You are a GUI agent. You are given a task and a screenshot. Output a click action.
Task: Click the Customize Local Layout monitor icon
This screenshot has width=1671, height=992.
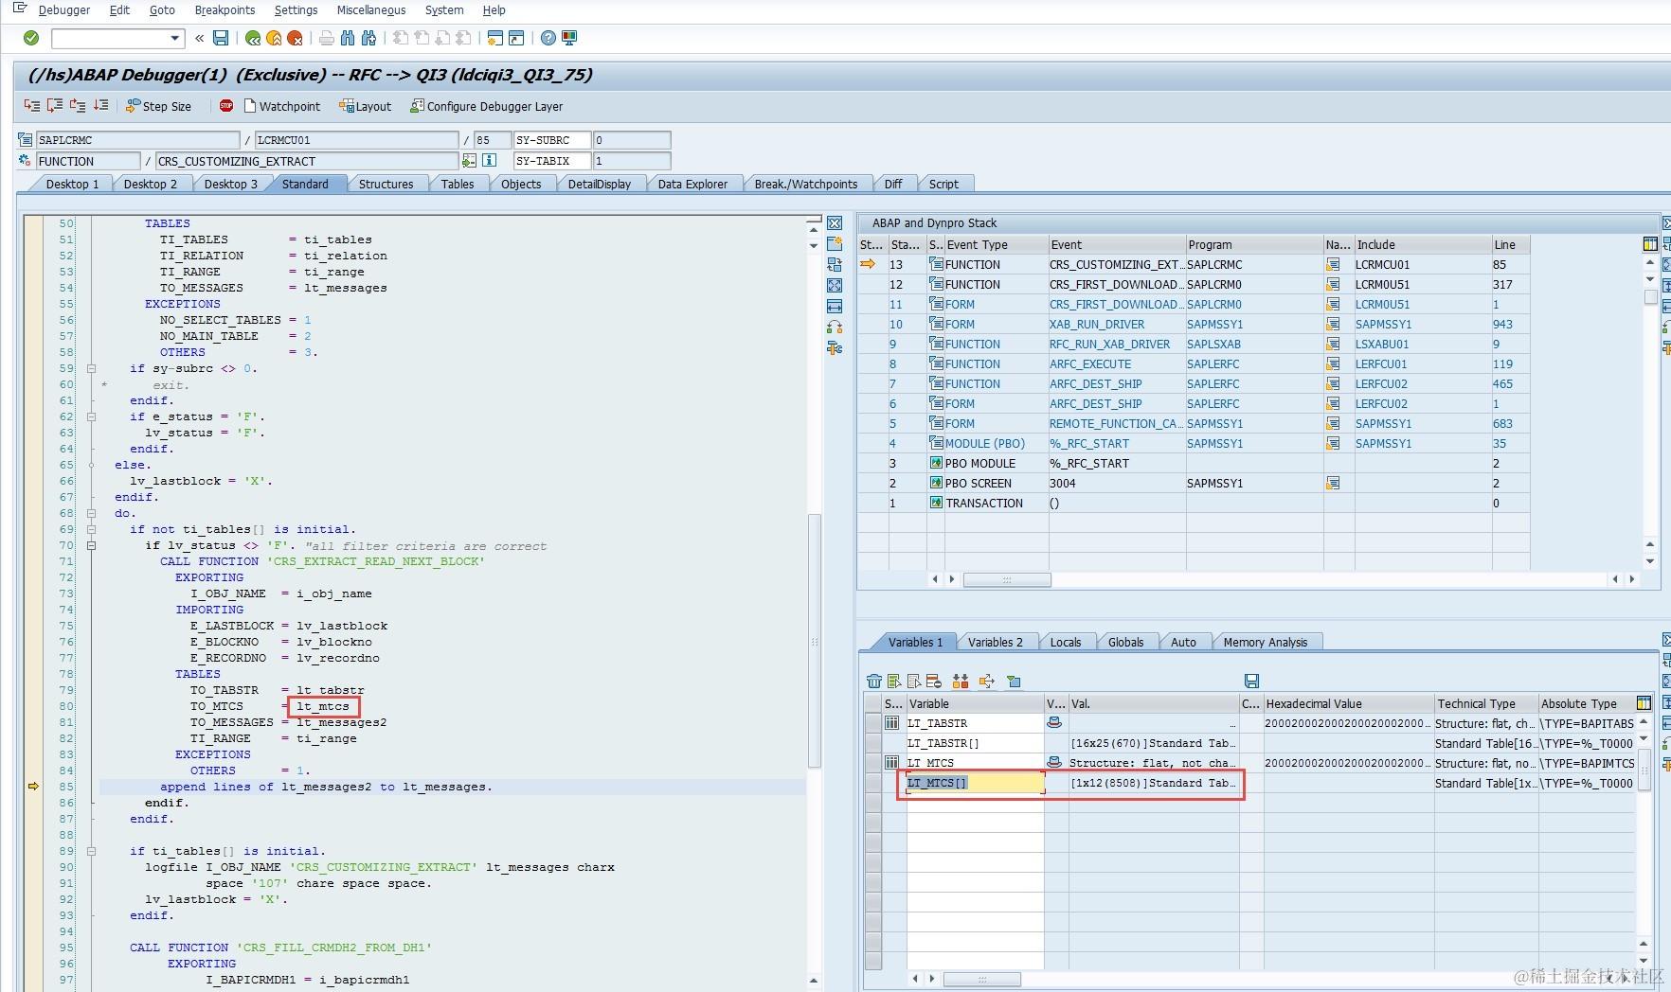(569, 38)
